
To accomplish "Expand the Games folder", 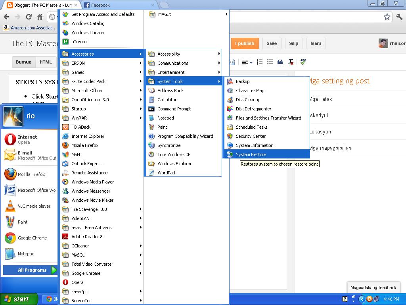I will (102, 72).
